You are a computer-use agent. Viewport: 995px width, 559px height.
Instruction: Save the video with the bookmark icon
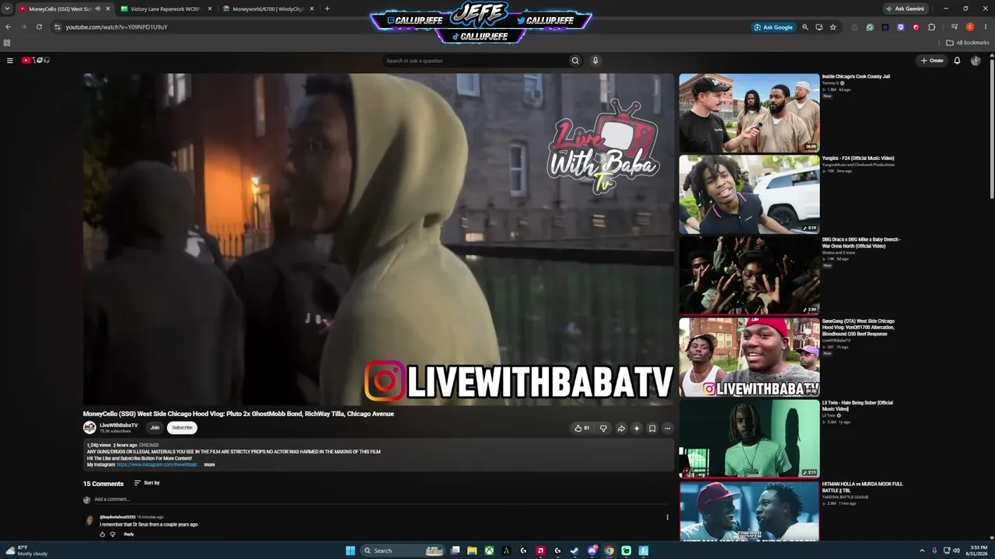tap(652, 428)
